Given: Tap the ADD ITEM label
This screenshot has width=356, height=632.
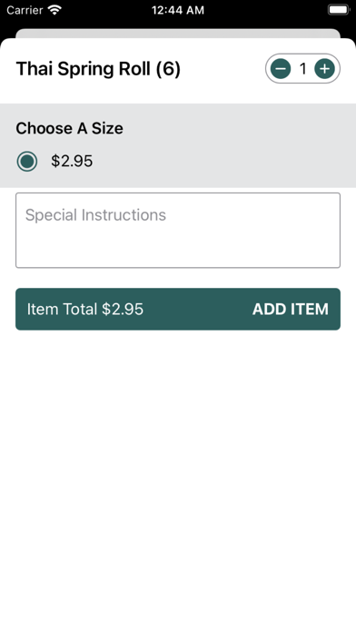Looking at the screenshot, I should click(x=291, y=309).
